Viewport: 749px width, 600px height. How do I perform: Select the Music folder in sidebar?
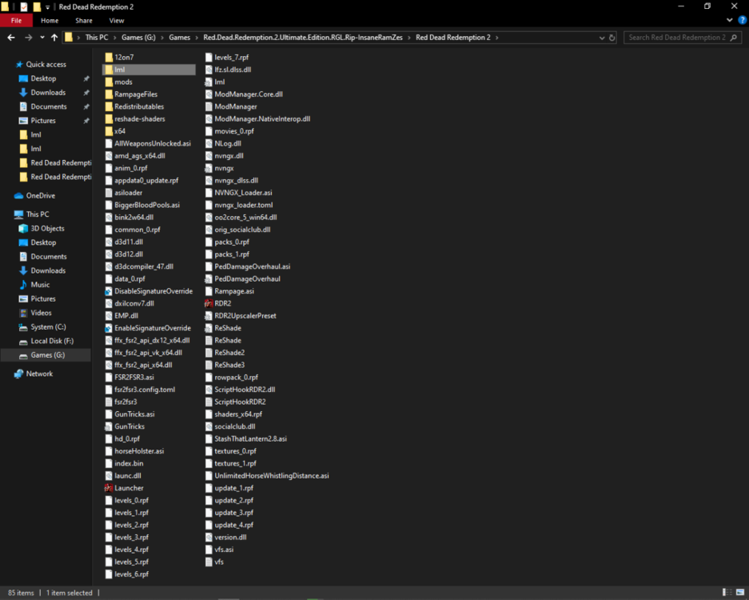tap(40, 285)
